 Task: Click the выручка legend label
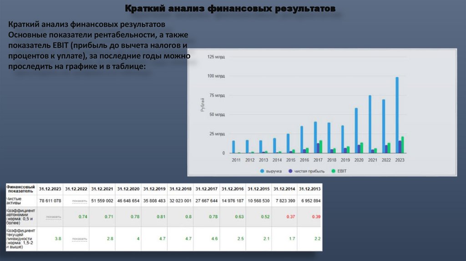tap(274, 171)
